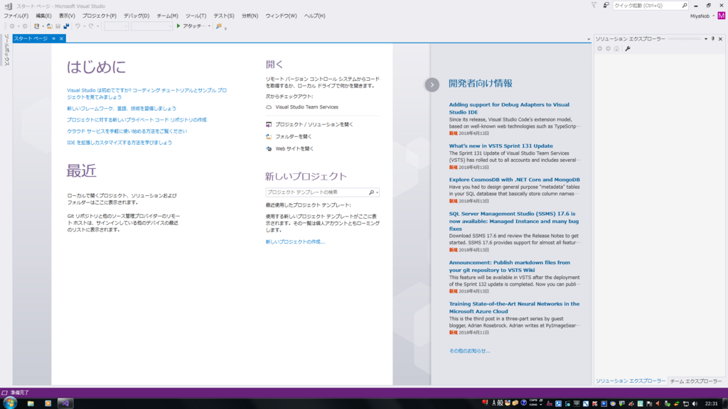Open the Training State-of-the-Art Neural Networks article
This screenshot has width=728, height=409.
514,308
